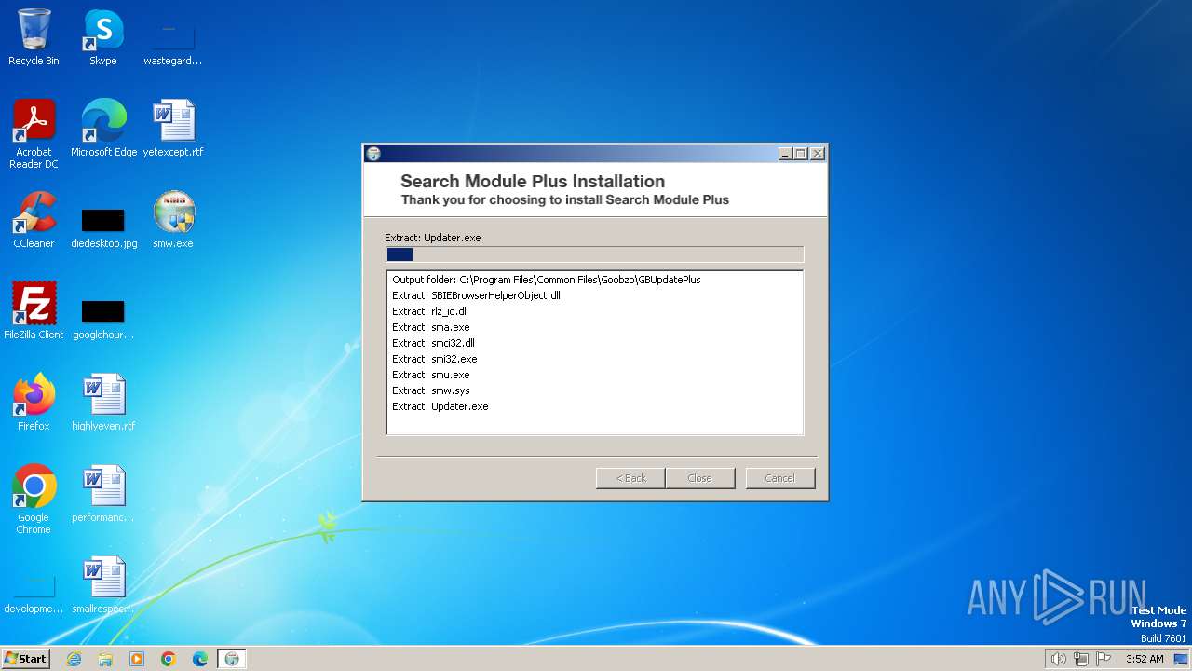Screen dimensions: 1192x671
Task: Click the Back button in installer
Action: (630, 478)
